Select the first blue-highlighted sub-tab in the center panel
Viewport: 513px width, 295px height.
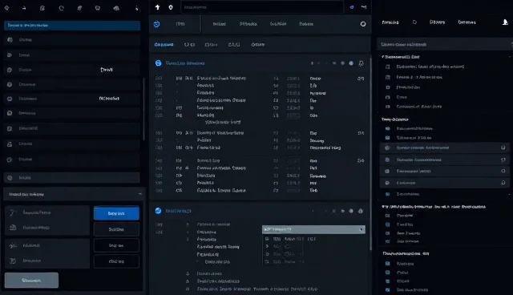coord(164,44)
